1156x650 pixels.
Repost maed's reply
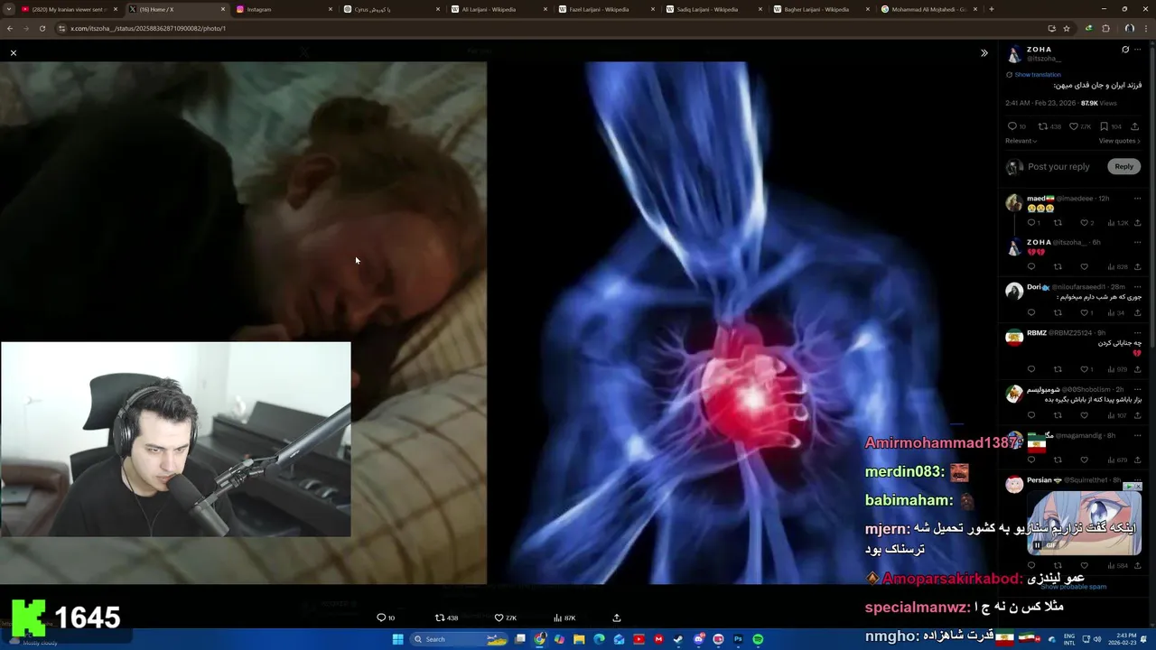click(x=1058, y=222)
